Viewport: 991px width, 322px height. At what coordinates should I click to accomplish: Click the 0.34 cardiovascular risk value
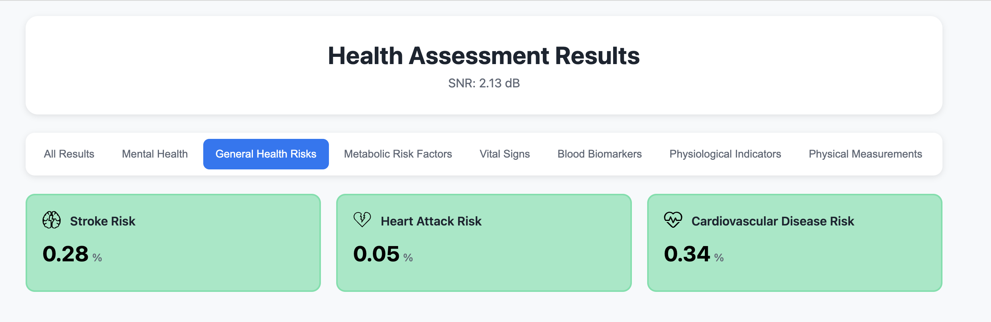pos(687,254)
